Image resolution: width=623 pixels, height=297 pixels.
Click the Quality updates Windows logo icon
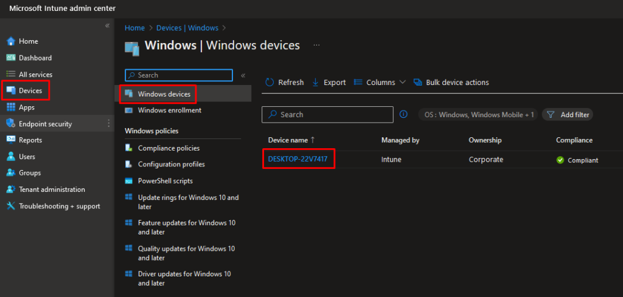[128, 248]
